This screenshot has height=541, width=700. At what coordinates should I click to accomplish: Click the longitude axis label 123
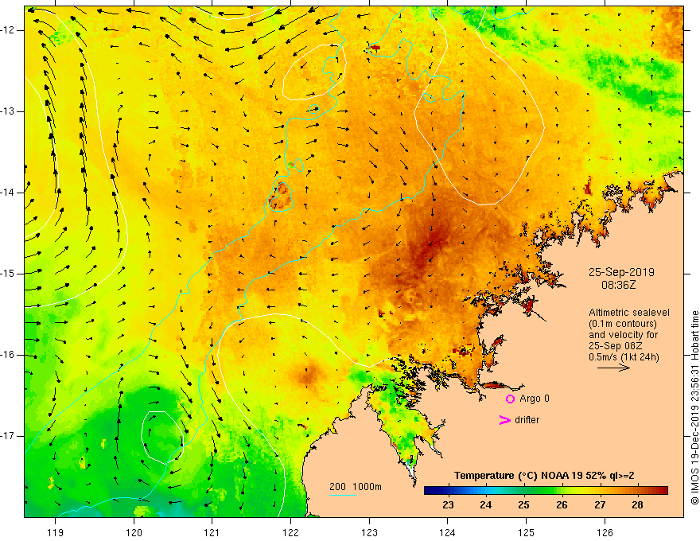369,532
